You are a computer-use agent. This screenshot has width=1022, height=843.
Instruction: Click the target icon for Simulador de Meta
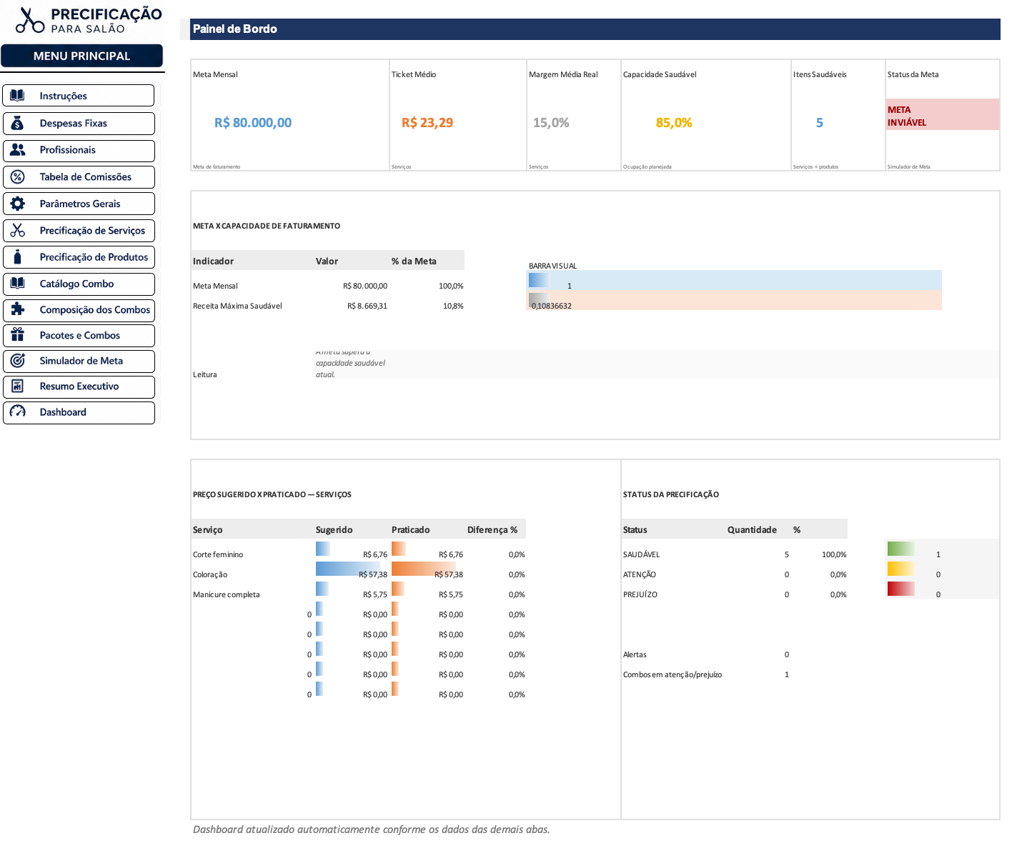[x=18, y=361]
